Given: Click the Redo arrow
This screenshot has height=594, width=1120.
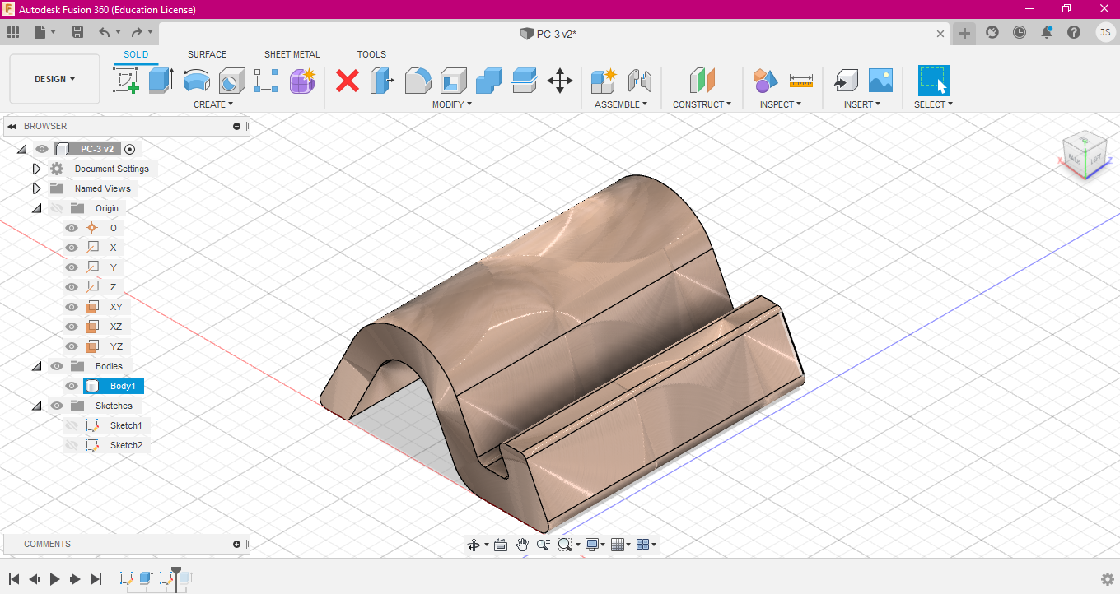Looking at the screenshot, I should pos(137,32).
